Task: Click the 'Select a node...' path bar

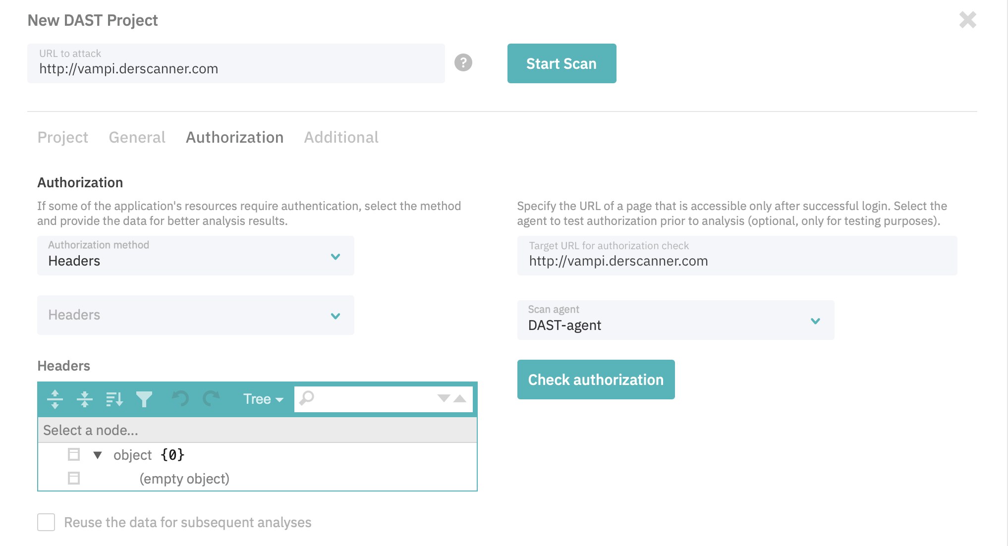Action: coord(257,430)
